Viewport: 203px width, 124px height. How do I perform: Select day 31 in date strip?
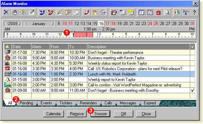click(x=193, y=24)
